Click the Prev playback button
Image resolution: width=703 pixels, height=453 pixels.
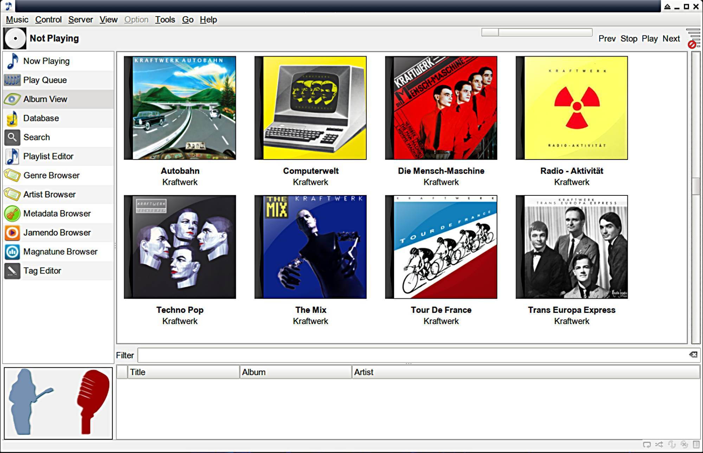(607, 39)
